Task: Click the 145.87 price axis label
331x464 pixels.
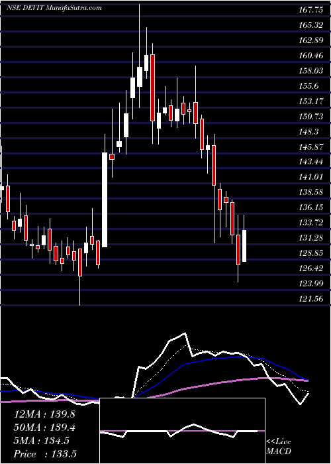Action: pyautogui.click(x=310, y=147)
